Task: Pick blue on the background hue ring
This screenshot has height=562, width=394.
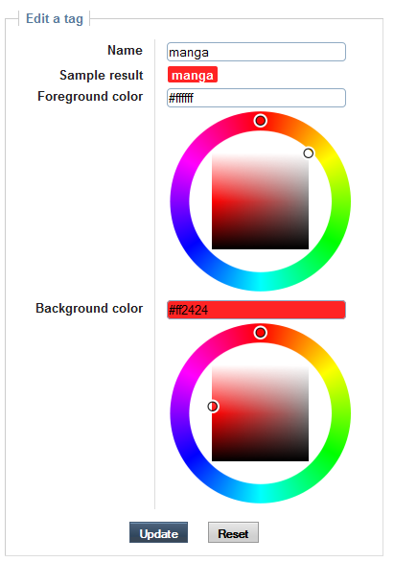Action: point(191,454)
